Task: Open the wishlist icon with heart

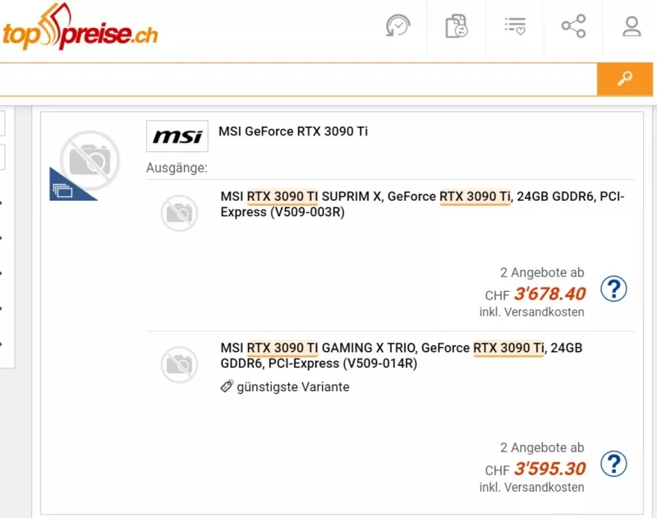Action: [x=514, y=26]
